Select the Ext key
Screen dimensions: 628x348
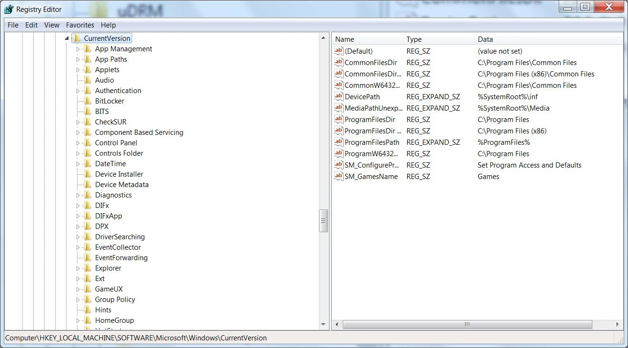pos(100,279)
